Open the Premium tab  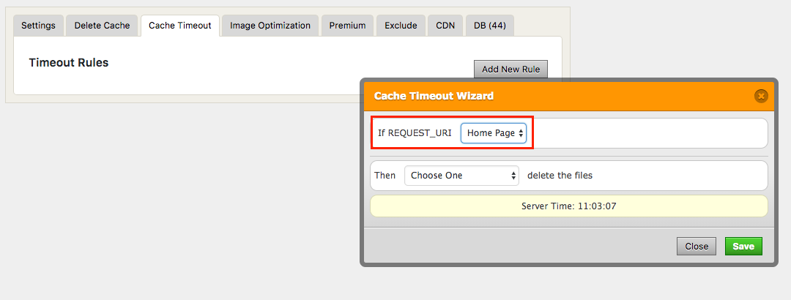(347, 26)
